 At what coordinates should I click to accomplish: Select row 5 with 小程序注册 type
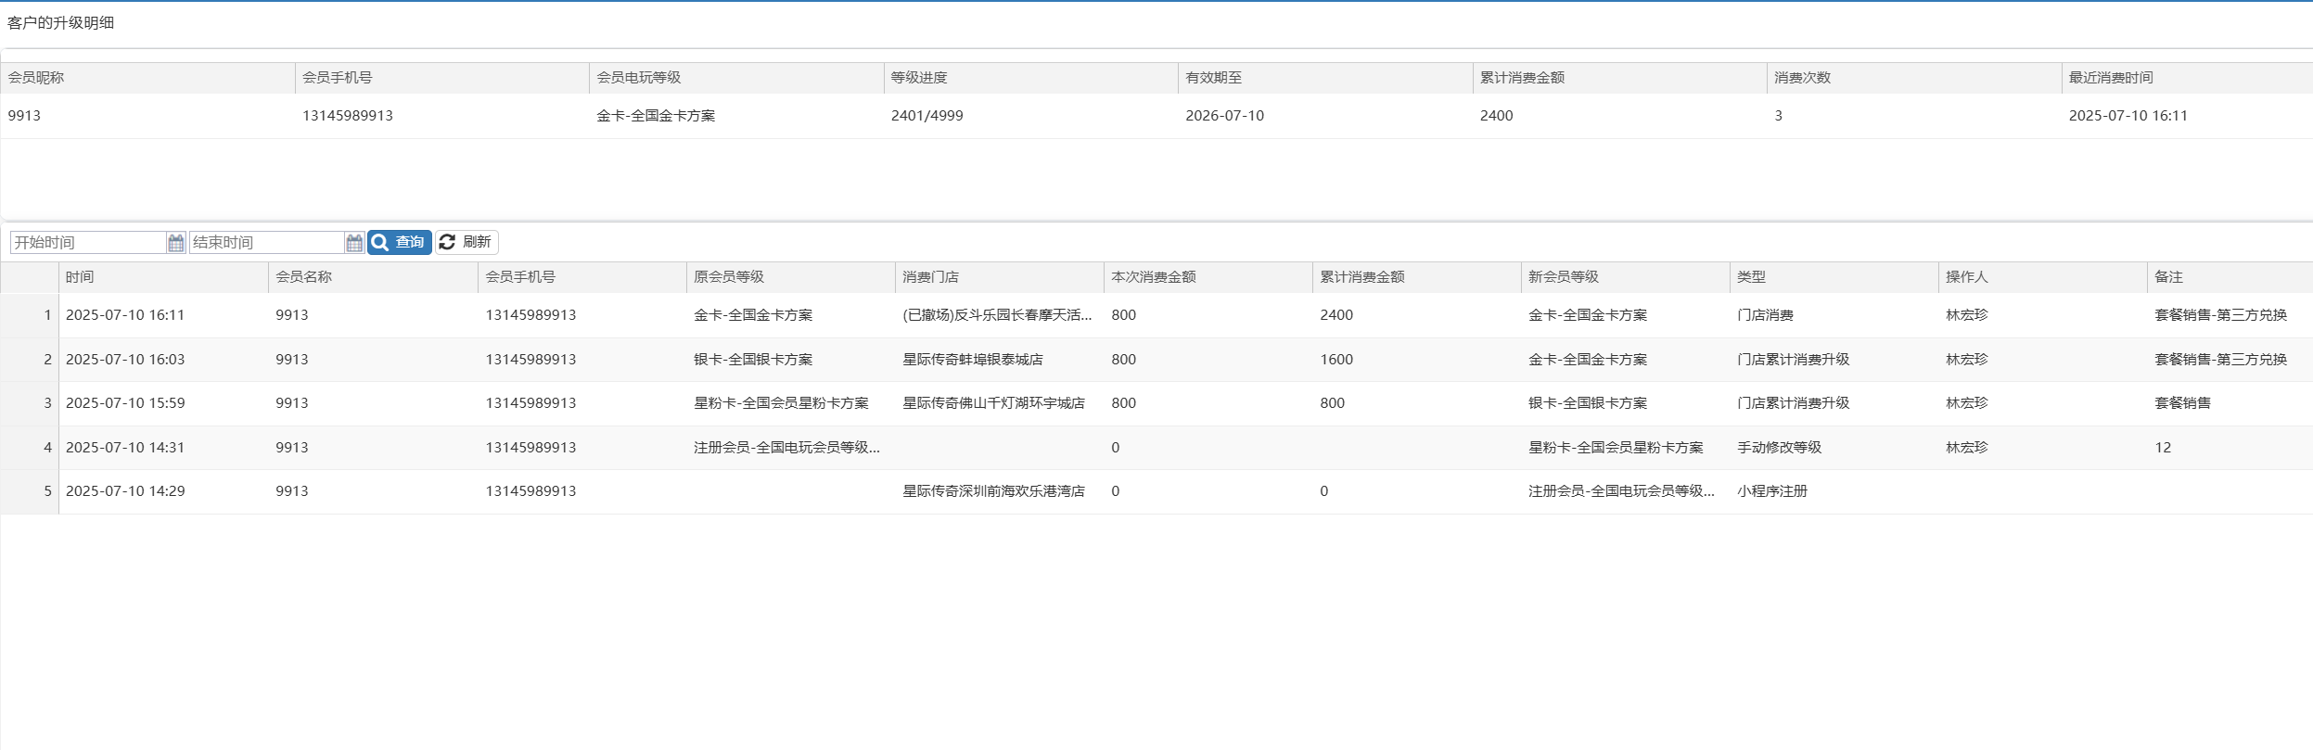[x=1771, y=491]
